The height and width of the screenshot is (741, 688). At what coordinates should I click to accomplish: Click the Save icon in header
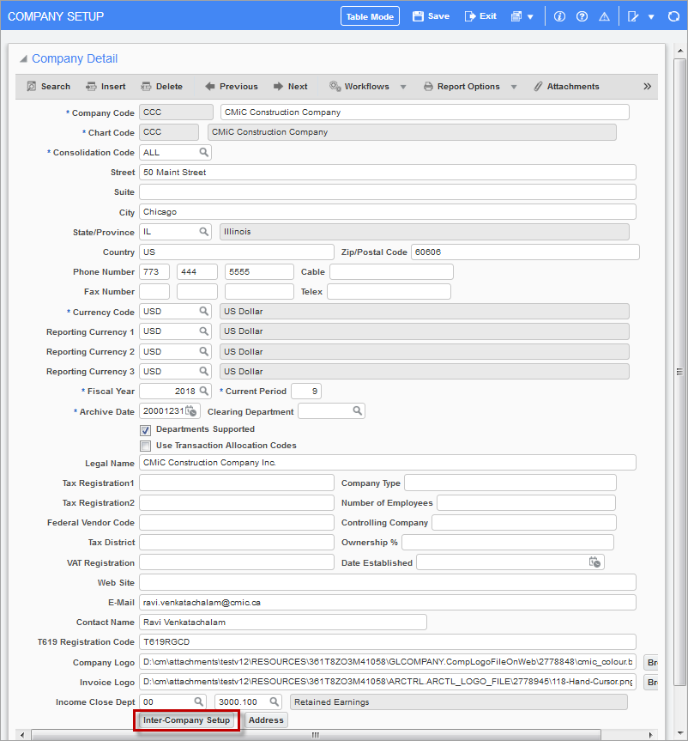[418, 16]
